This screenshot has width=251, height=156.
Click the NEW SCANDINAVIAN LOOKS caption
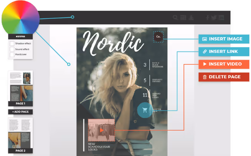tap(99, 147)
